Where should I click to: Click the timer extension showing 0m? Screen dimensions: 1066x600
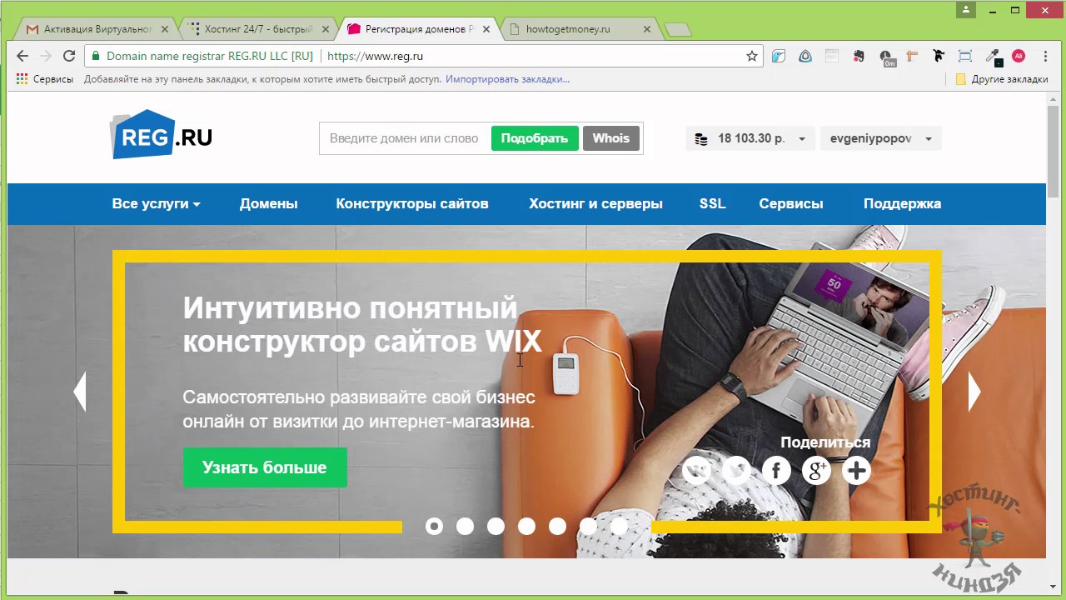pyautogui.click(x=888, y=57)
